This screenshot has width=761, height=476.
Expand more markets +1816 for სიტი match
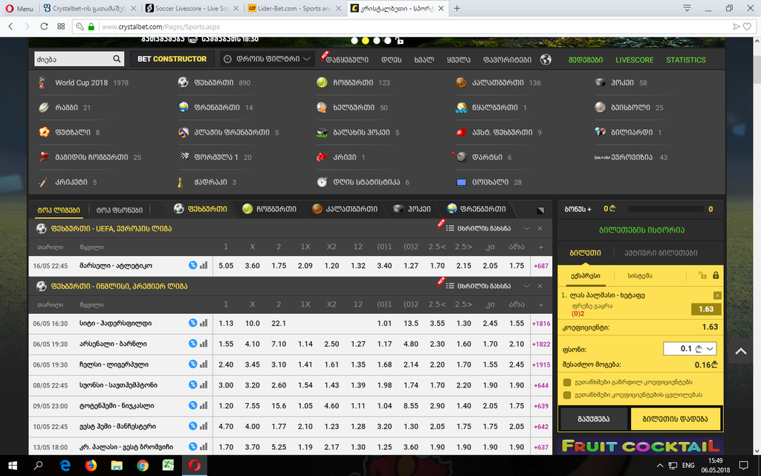point(541,323)
